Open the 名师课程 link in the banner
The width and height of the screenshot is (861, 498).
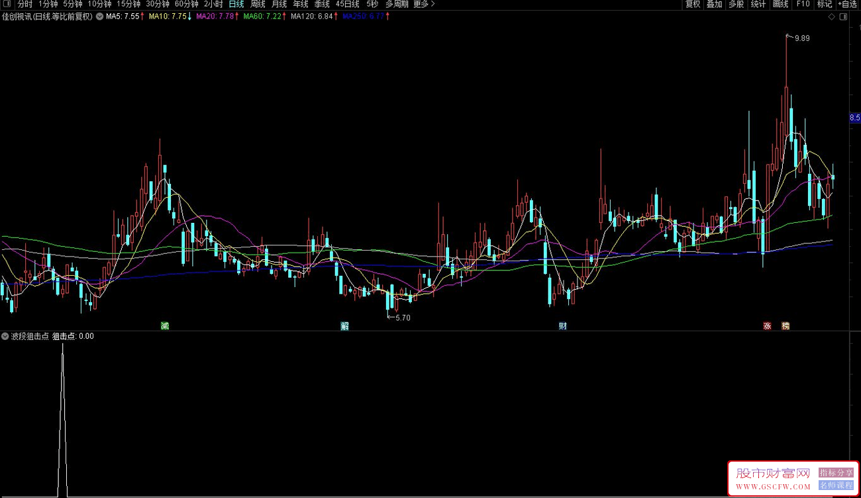click(836, 485)
